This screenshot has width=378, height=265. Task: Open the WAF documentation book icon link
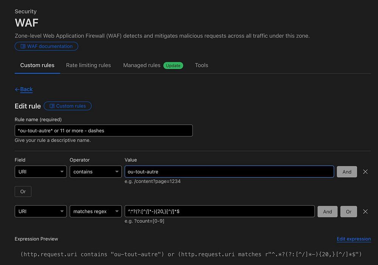pyautogui.click(x=23, y=46)
